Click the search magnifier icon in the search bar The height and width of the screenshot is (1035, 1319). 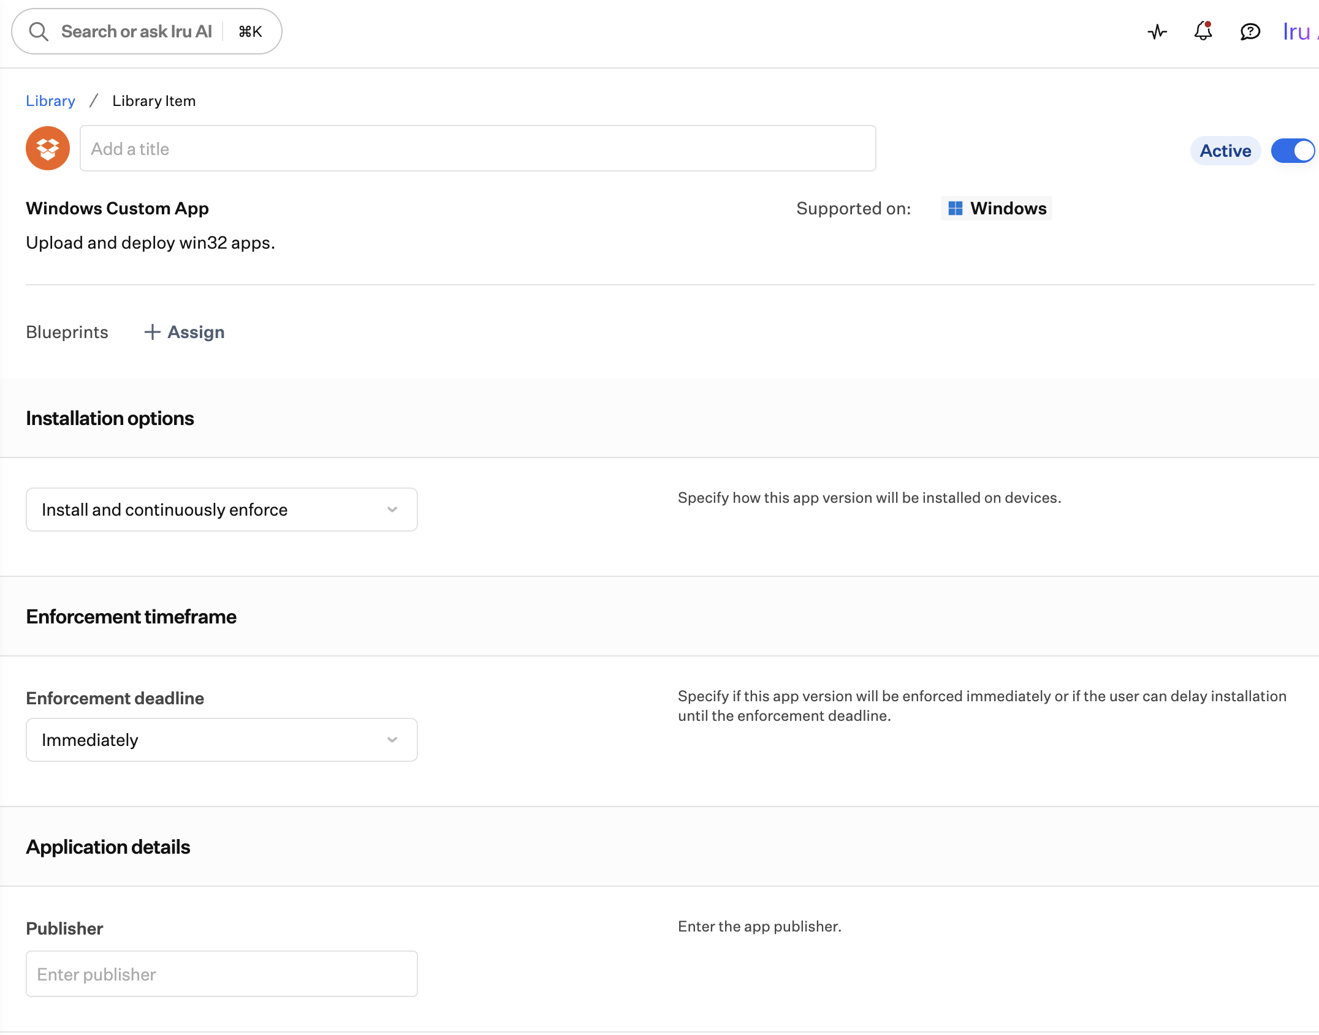click(x=39, y=31)
